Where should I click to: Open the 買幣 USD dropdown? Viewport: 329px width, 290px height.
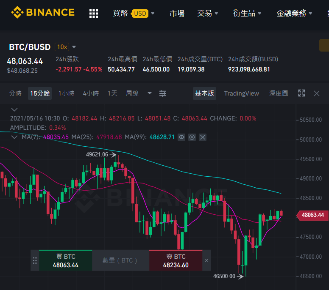(x=134, y=13)
